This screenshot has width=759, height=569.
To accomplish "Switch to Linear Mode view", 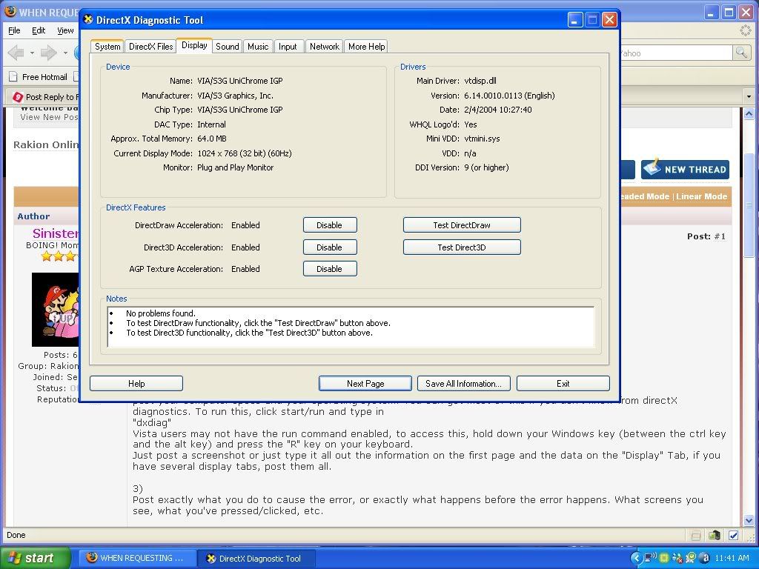I will point(701,196).
